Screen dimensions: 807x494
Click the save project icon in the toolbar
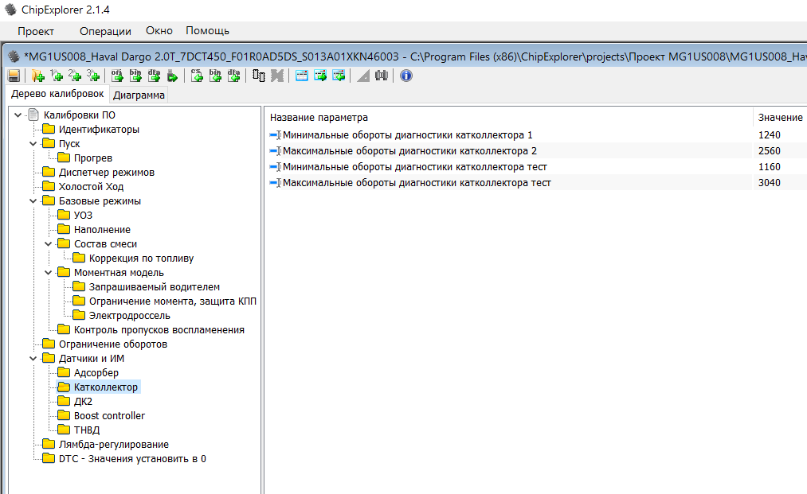pos(14,76)
